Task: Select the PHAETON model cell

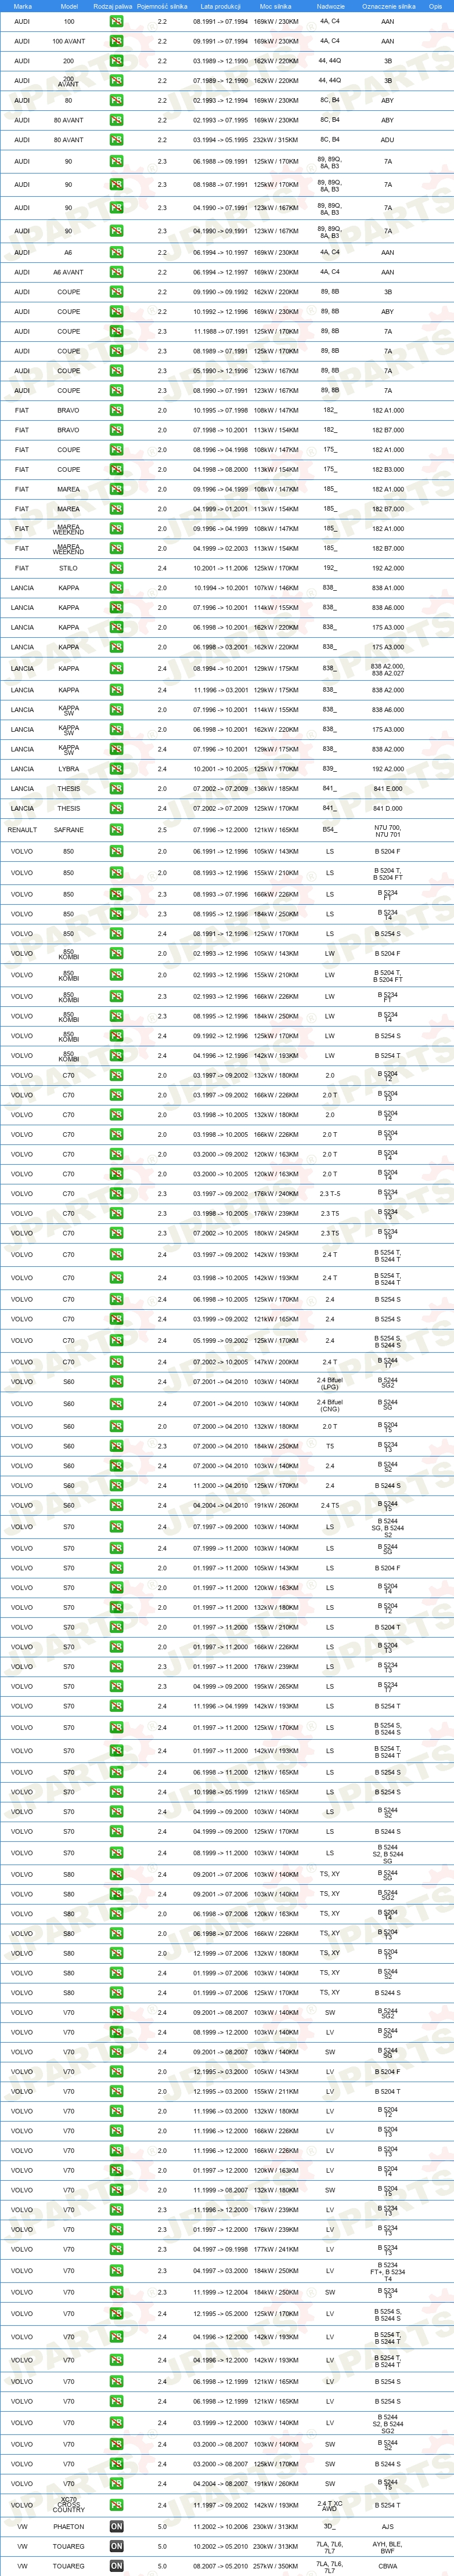Action: [x=69, y=2527]
